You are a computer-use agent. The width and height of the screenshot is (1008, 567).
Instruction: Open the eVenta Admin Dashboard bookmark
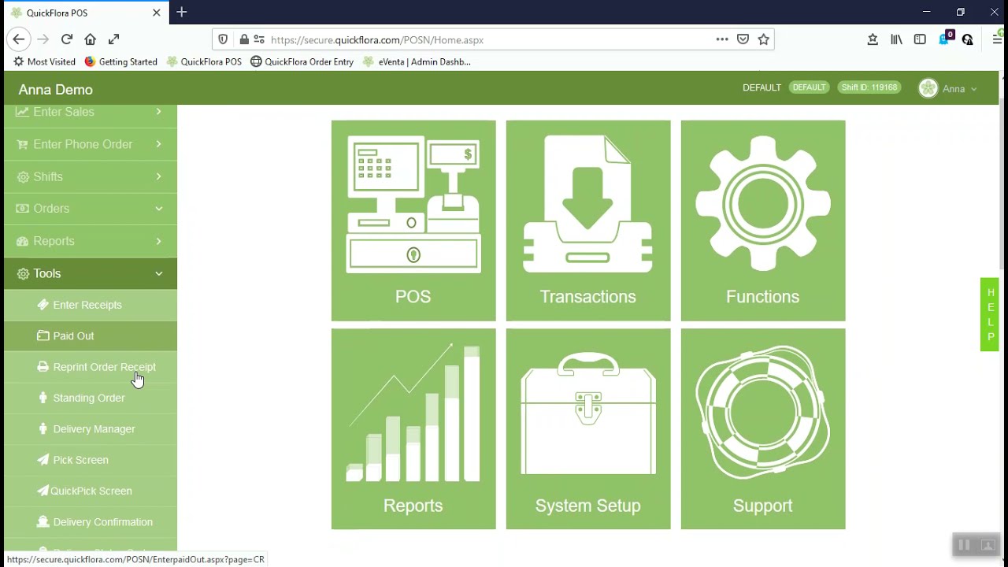(x=417, y=61)
